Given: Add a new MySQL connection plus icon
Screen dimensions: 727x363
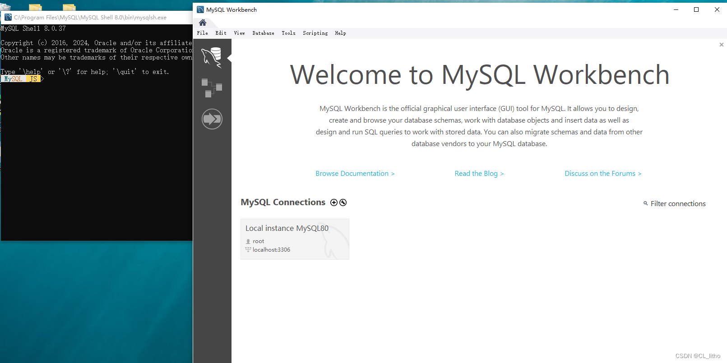Looking at the screenshot, I should pyautogui.click(x=334, y=202).
